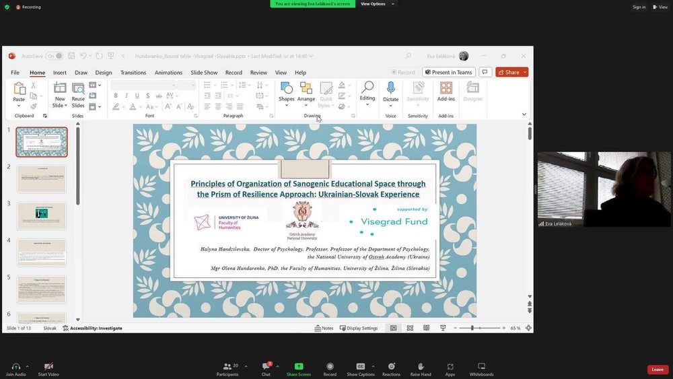Switch to the Insert tab

pyautogui.click(x=60, y=73)
